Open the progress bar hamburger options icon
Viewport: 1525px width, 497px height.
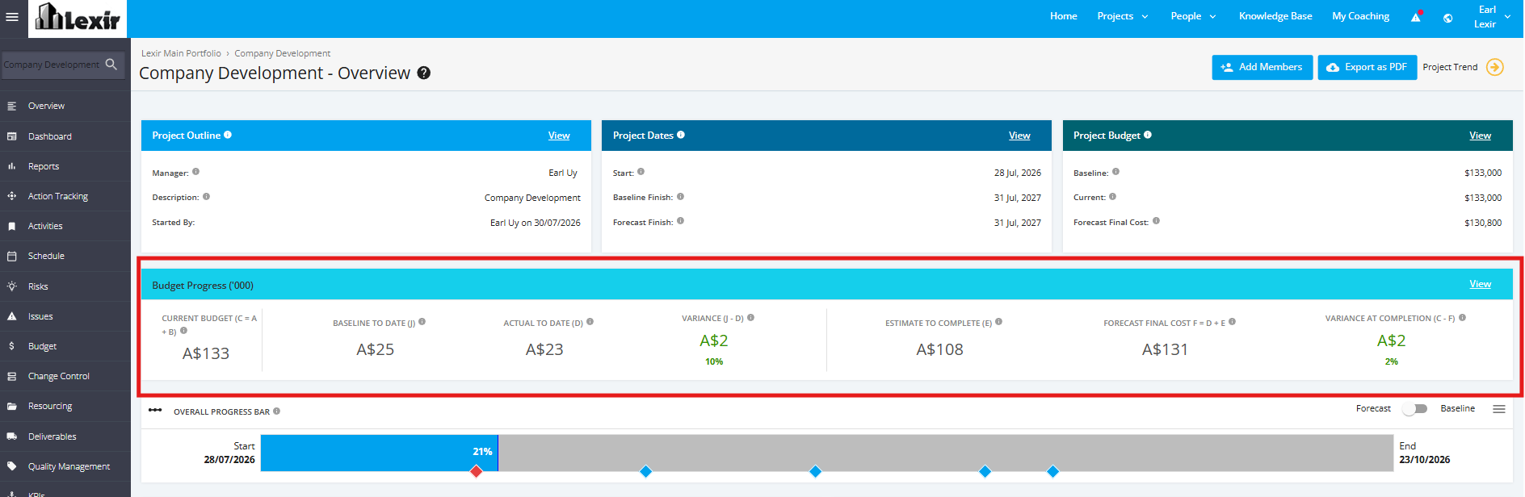click(1499, 409)
